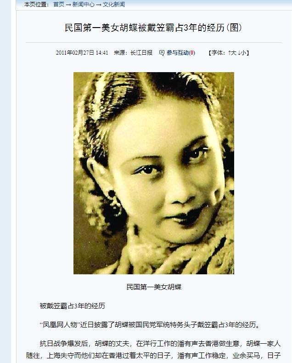This screenshot has width=292, height=363.
Task: Increase font size with ↑大
Action: 232,53
